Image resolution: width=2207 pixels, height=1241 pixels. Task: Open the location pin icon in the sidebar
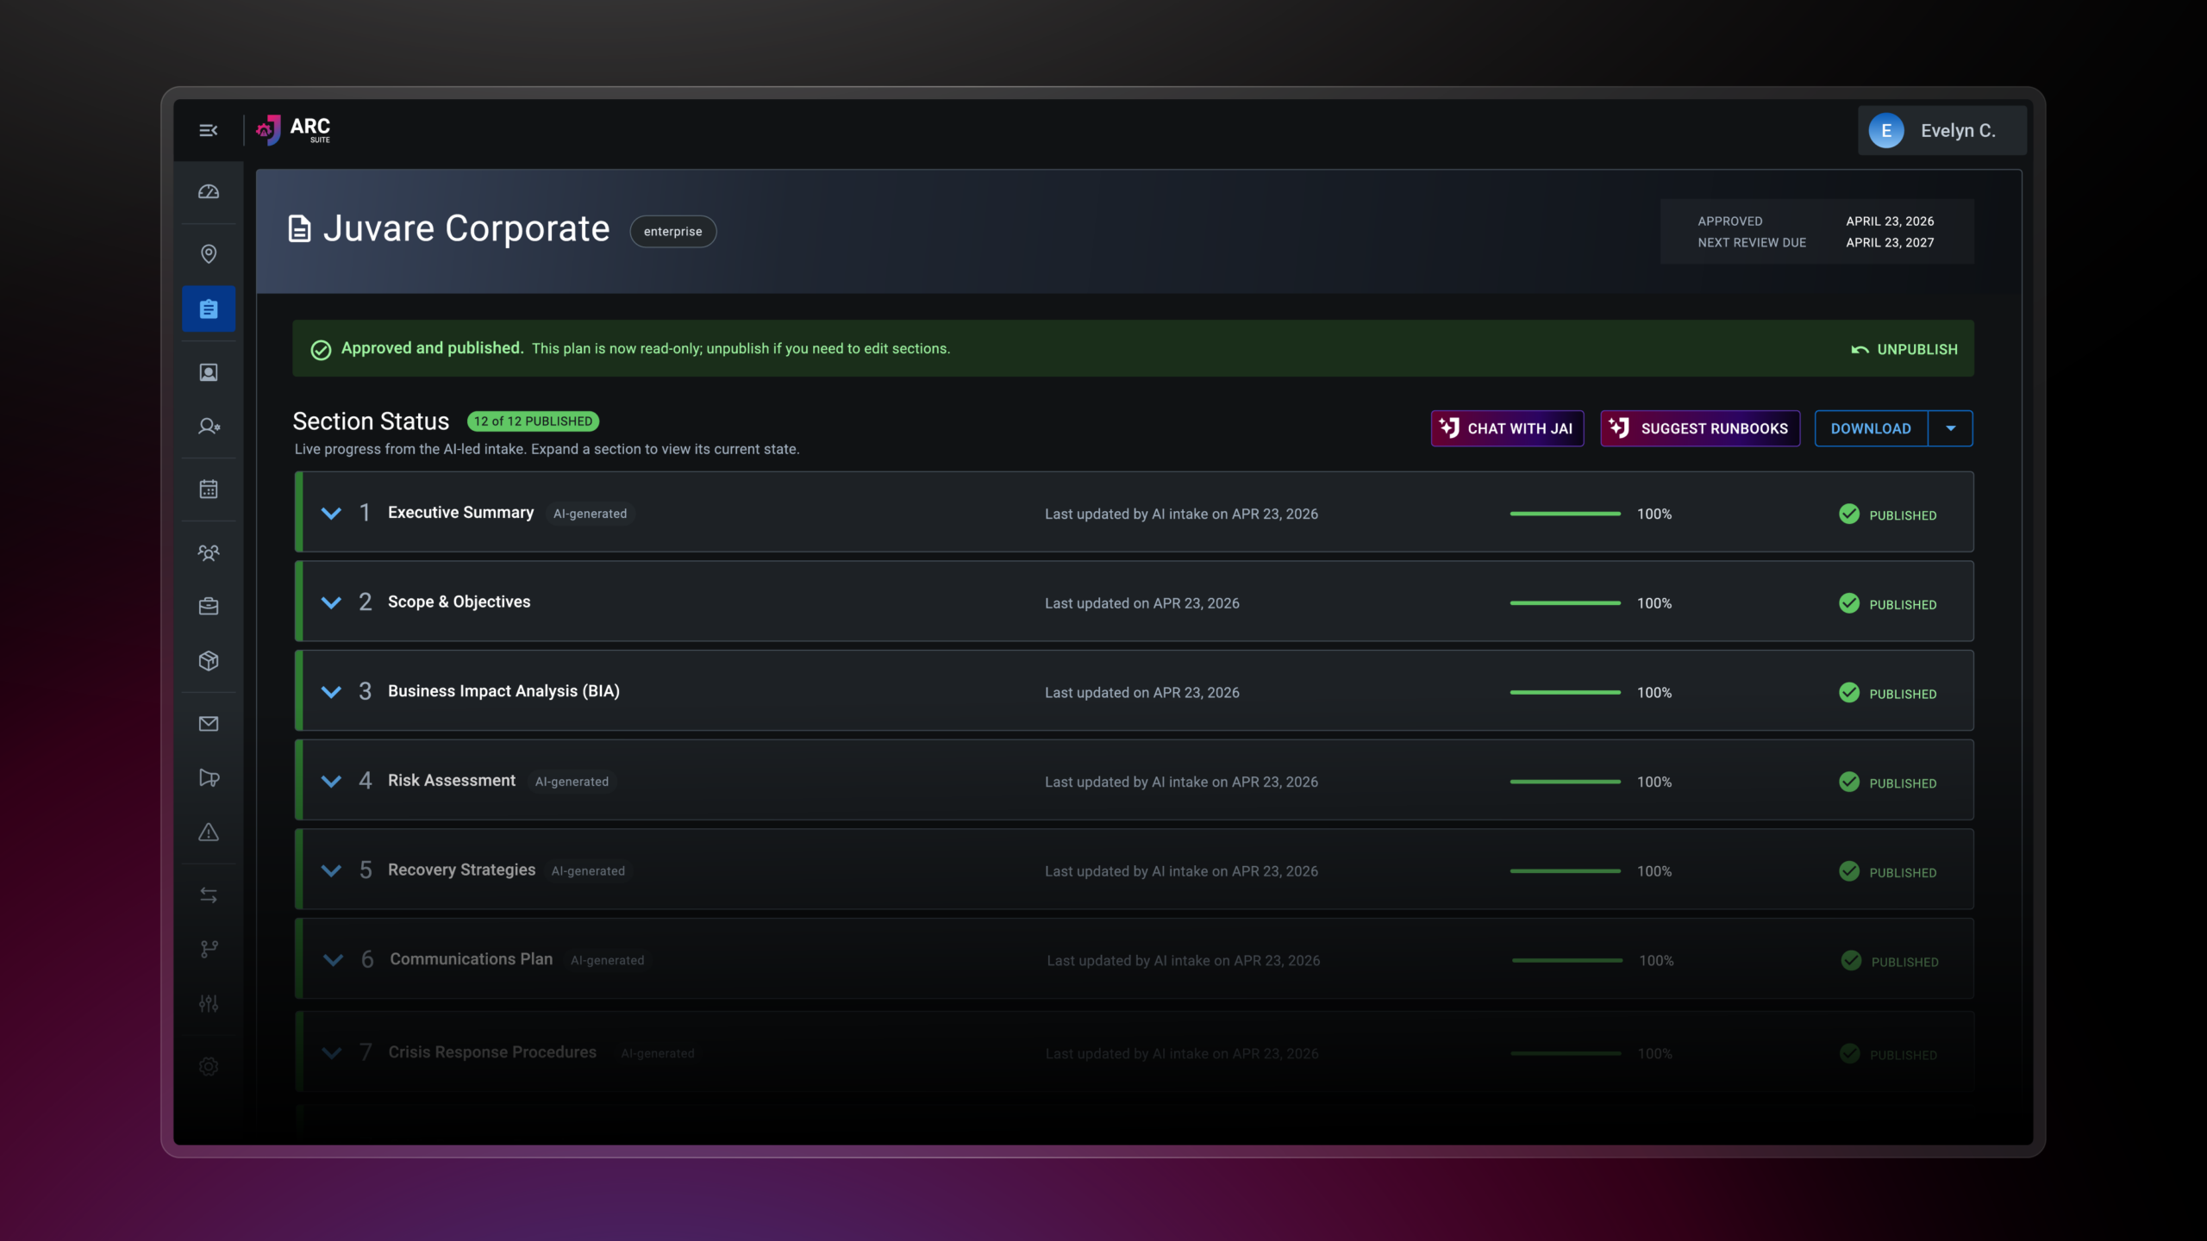click(x=209, y=253)
